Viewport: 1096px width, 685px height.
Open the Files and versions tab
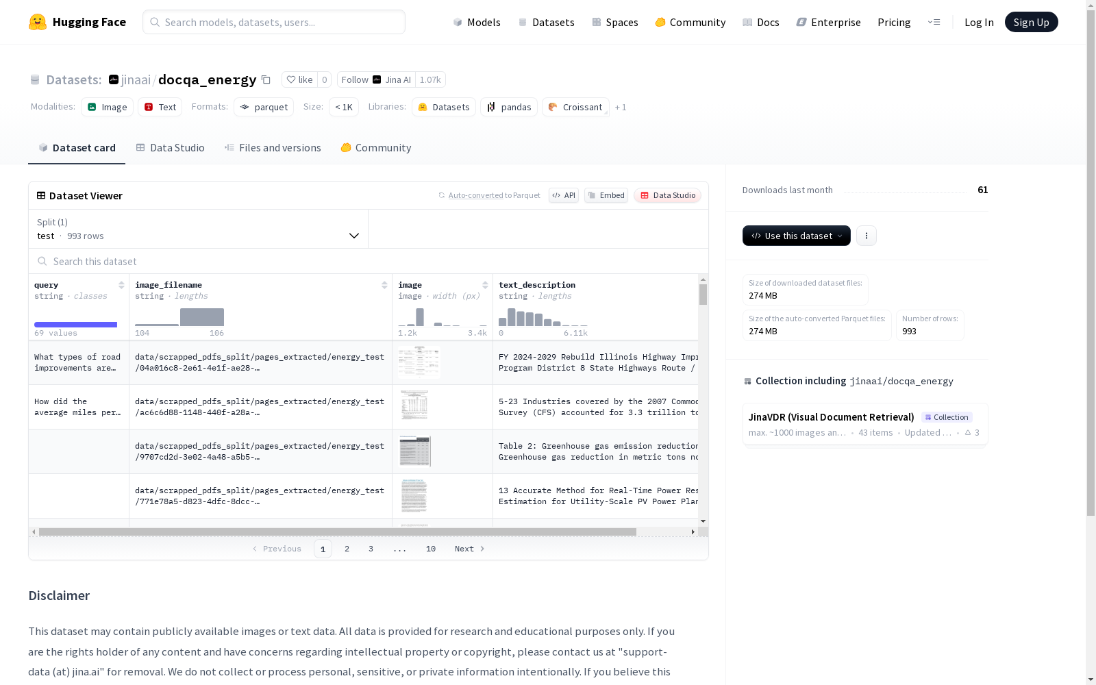273,148
